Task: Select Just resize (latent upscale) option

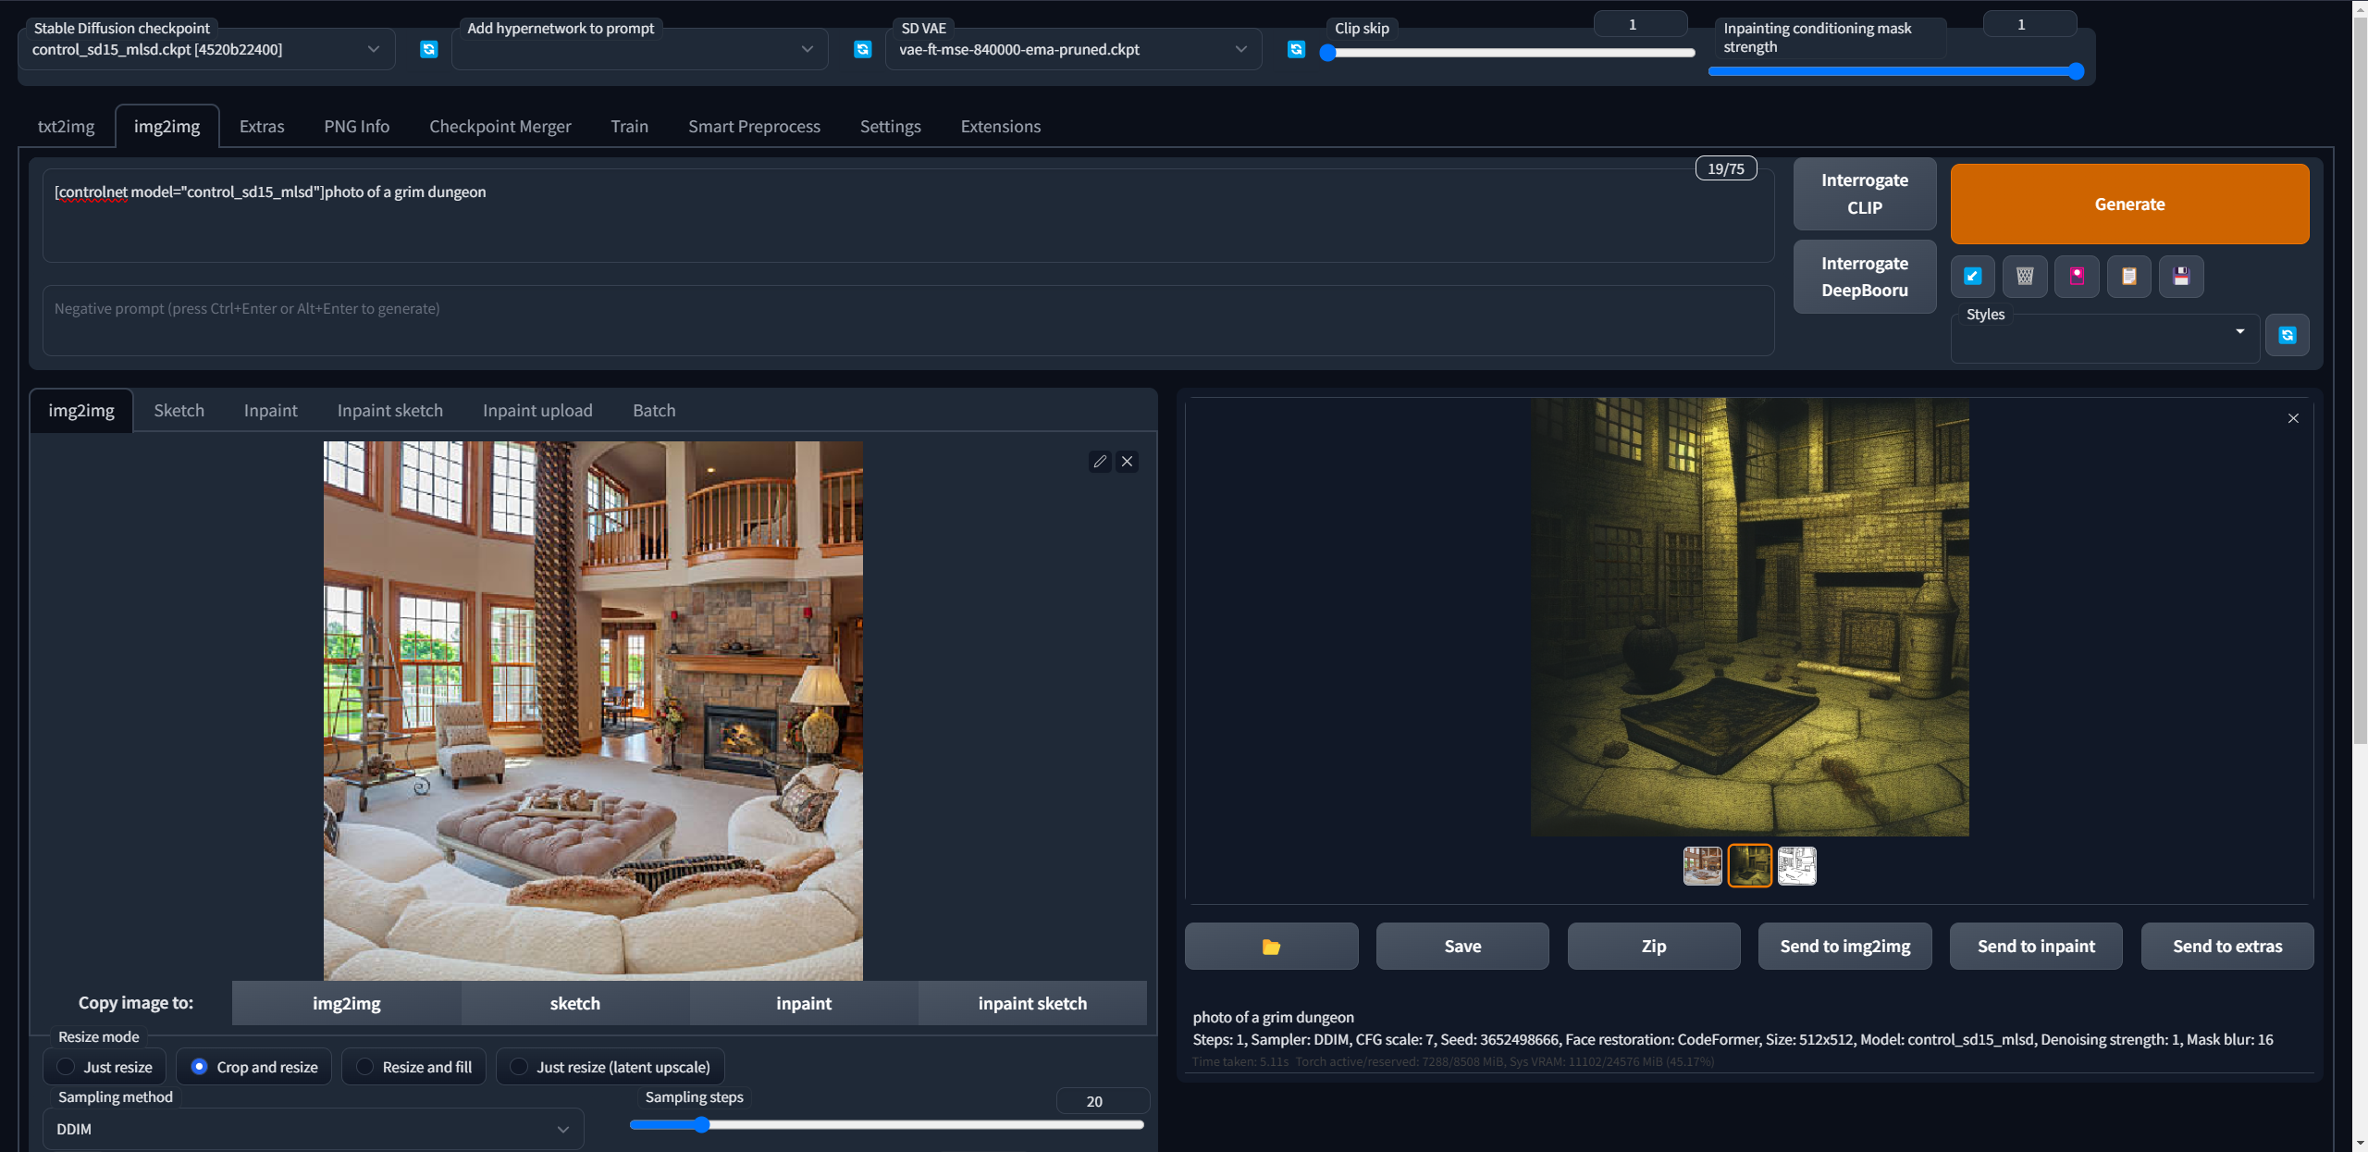Action: pos(520,1067)
